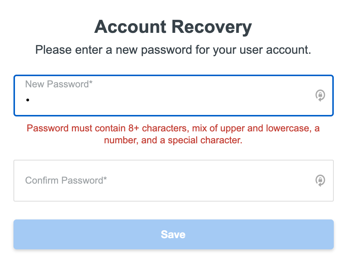Submit the form with the blue Save button
The width and height of the screenshot is (348, 262).
174,234
